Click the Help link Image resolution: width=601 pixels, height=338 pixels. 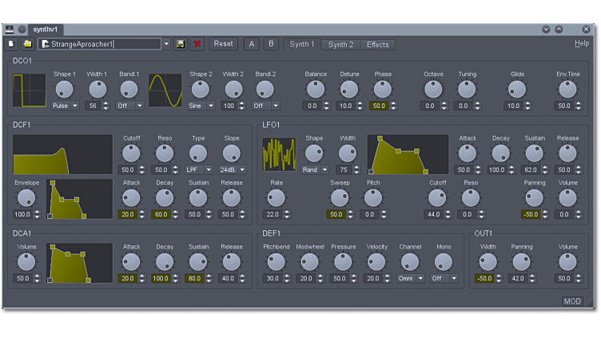coord(581,44)
